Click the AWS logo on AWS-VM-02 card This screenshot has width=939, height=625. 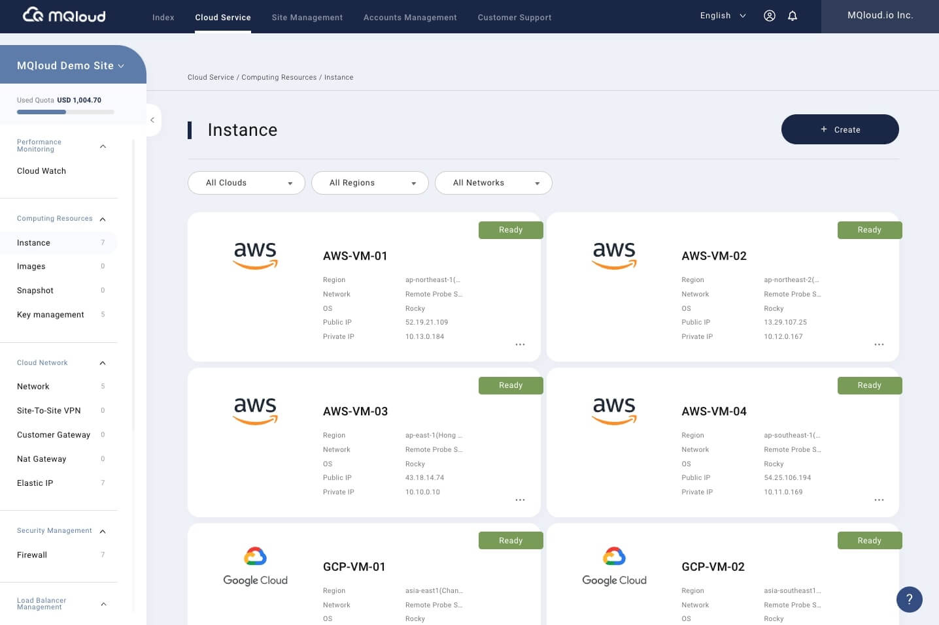click(x=614, y=255)
